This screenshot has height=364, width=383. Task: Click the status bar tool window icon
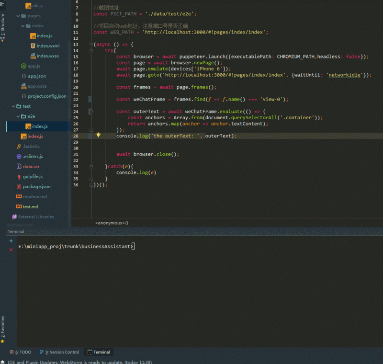pyautogui.click(x=3, y=362)
